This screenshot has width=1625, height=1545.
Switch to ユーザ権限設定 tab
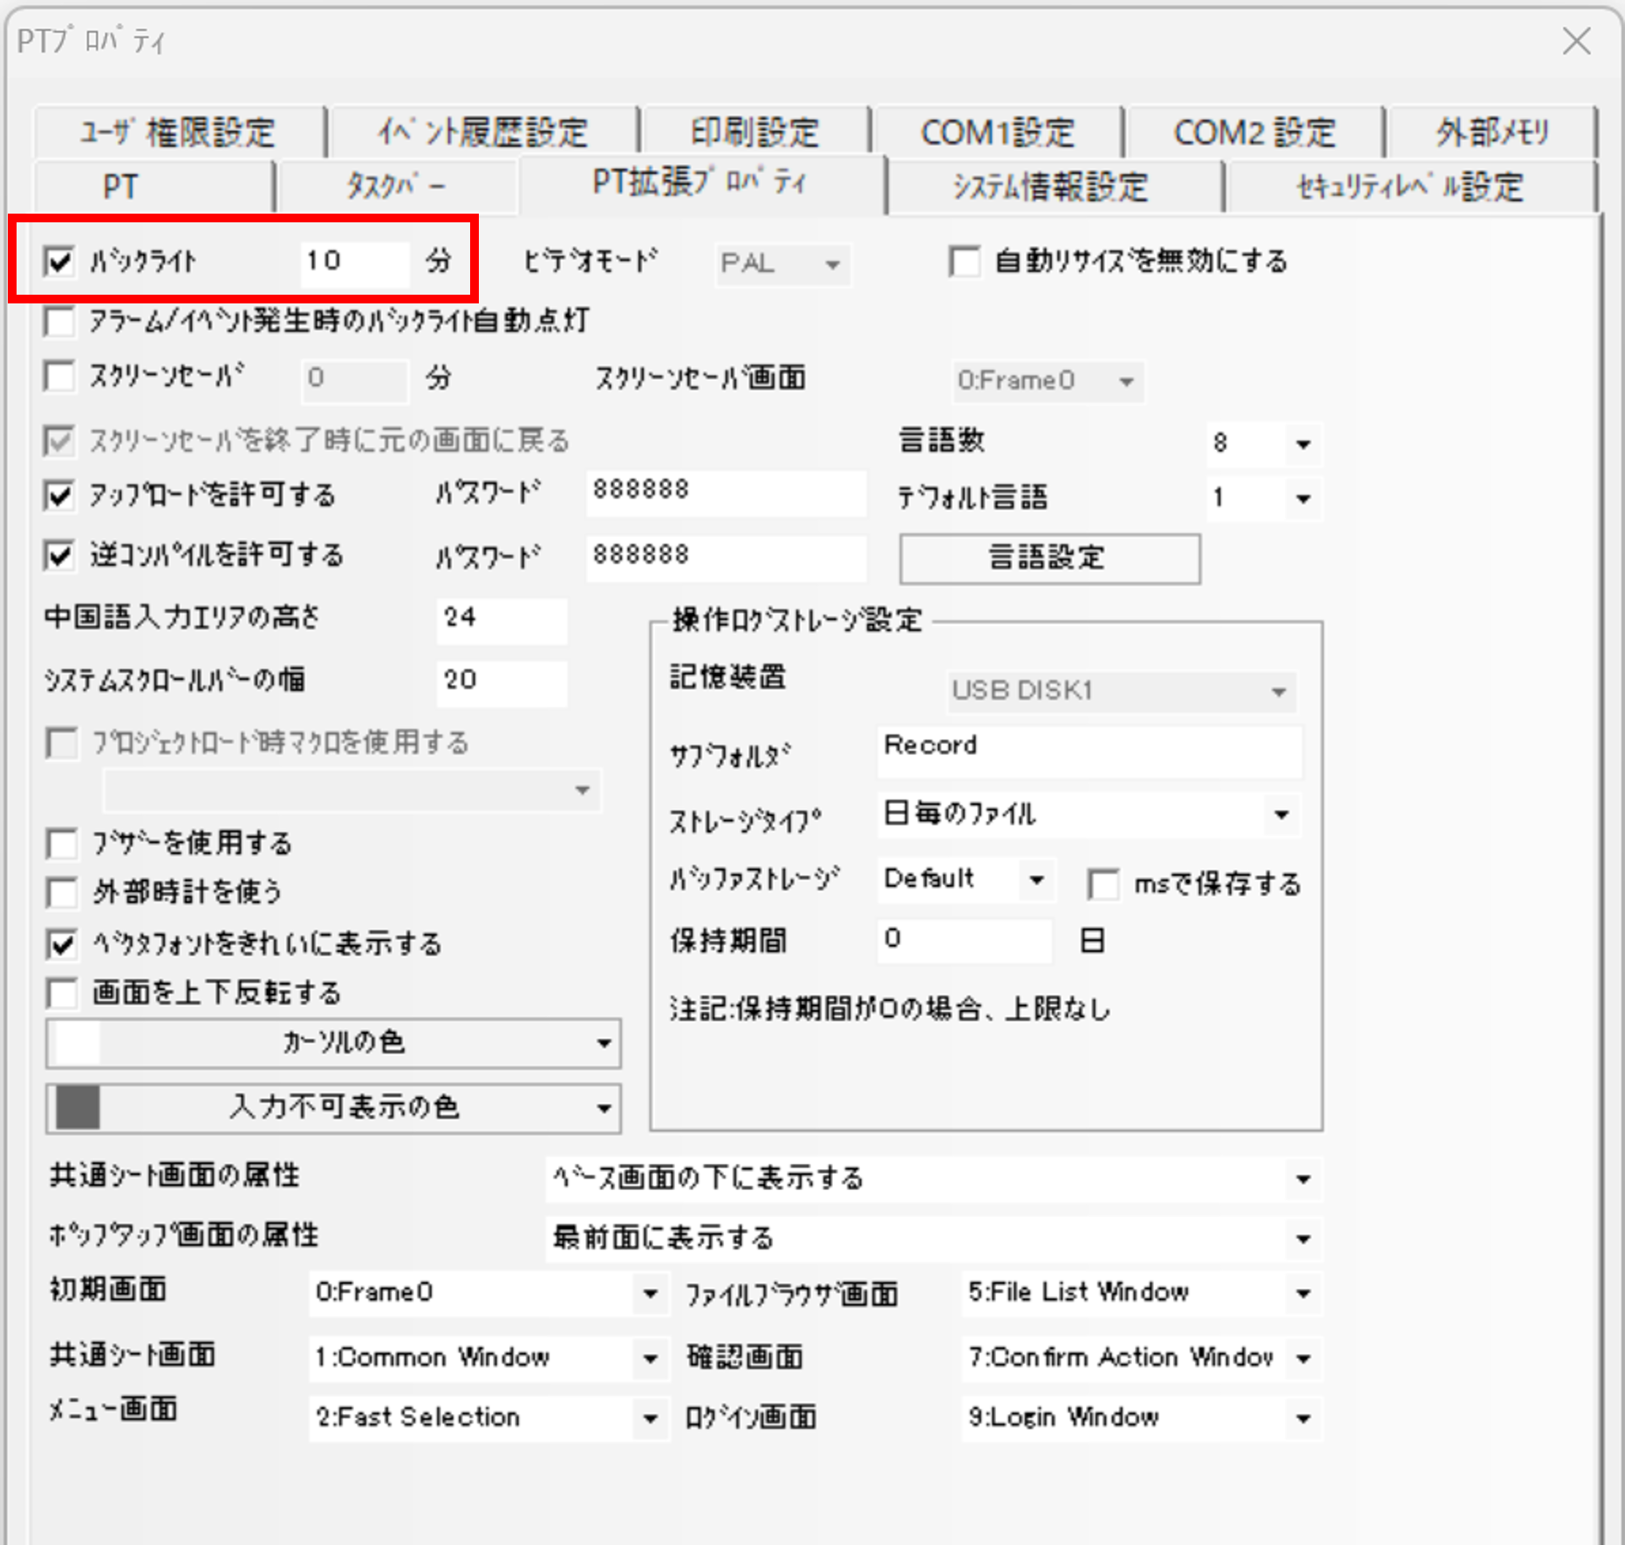click(x=178, y=133)
